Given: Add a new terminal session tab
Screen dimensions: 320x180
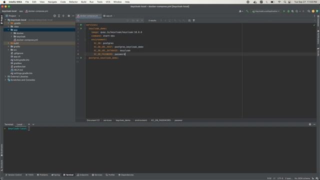Looking at the screenshot, I should point(29,124).
